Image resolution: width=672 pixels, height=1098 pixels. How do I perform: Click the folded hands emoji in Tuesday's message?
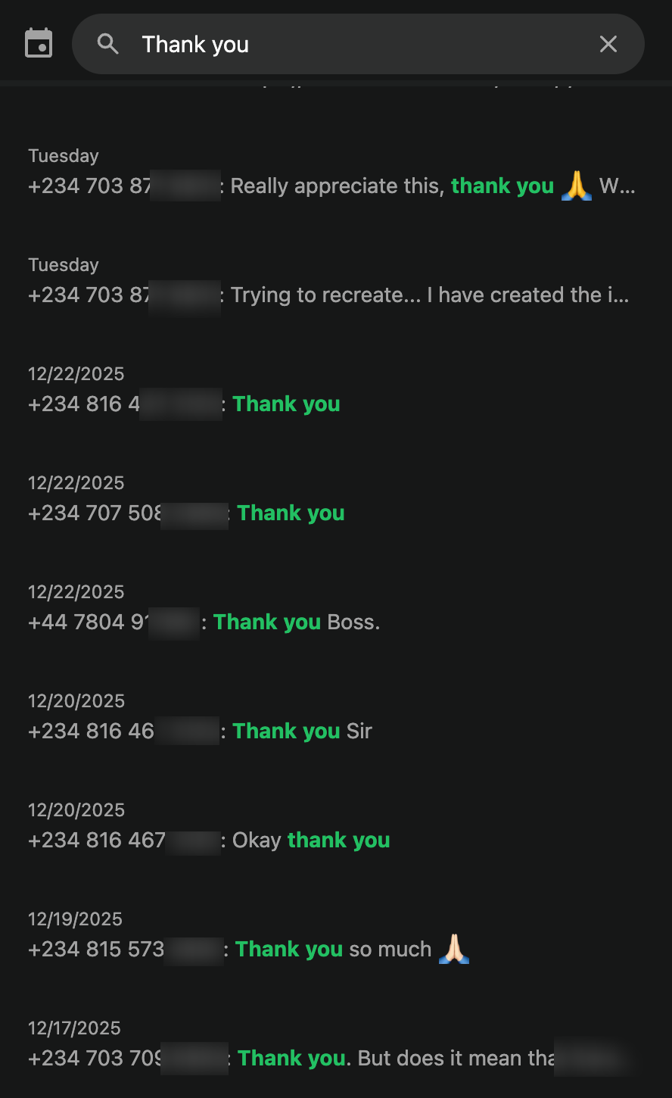point(577,186)
